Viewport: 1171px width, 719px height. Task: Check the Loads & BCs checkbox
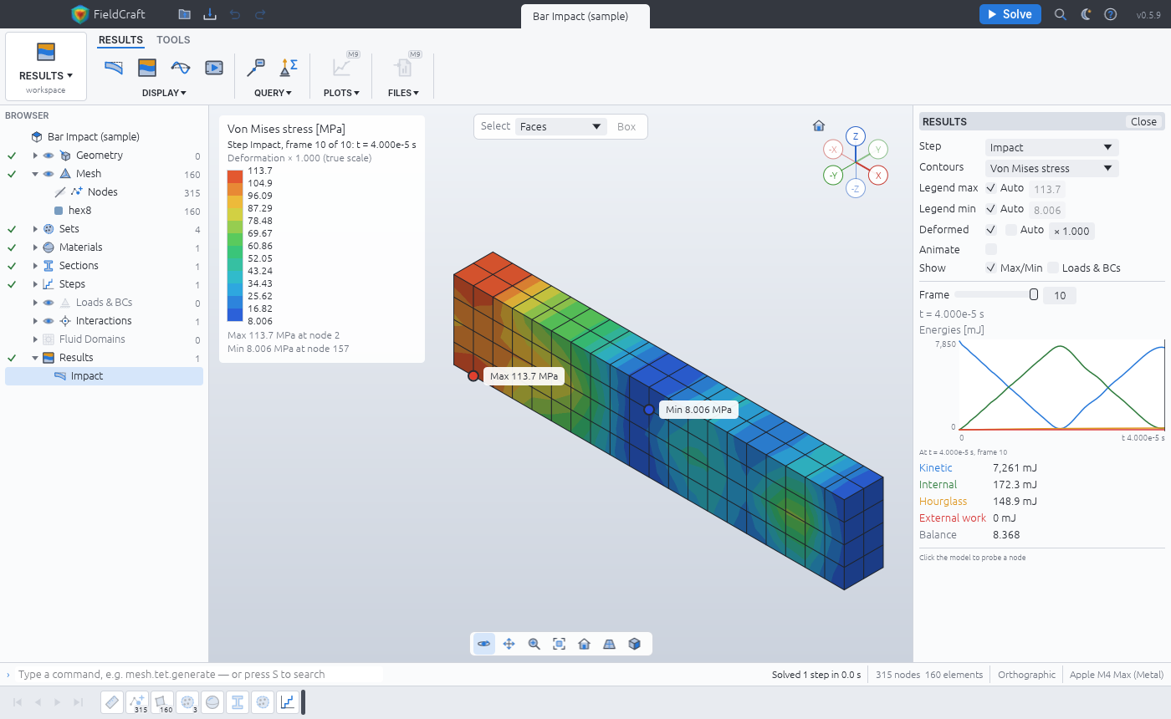pyautogui.click(x=1054, y=268)
